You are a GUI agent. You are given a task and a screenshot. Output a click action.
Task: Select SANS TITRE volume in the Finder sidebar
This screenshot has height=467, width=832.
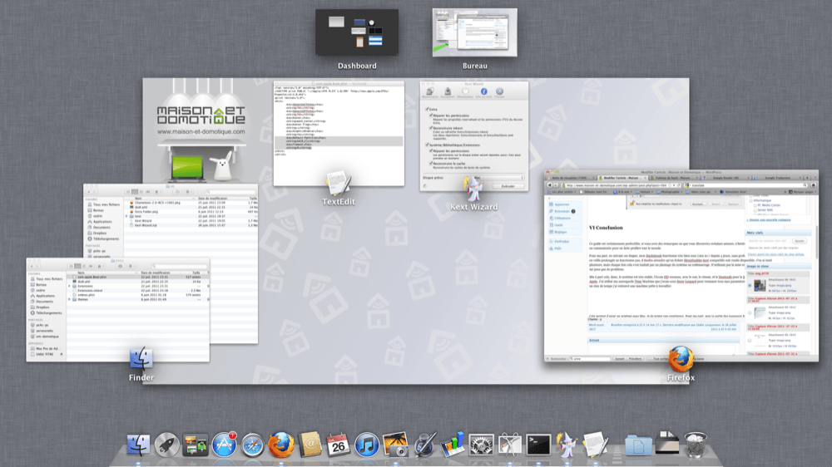pyautogui.click(x=45, y=354)
